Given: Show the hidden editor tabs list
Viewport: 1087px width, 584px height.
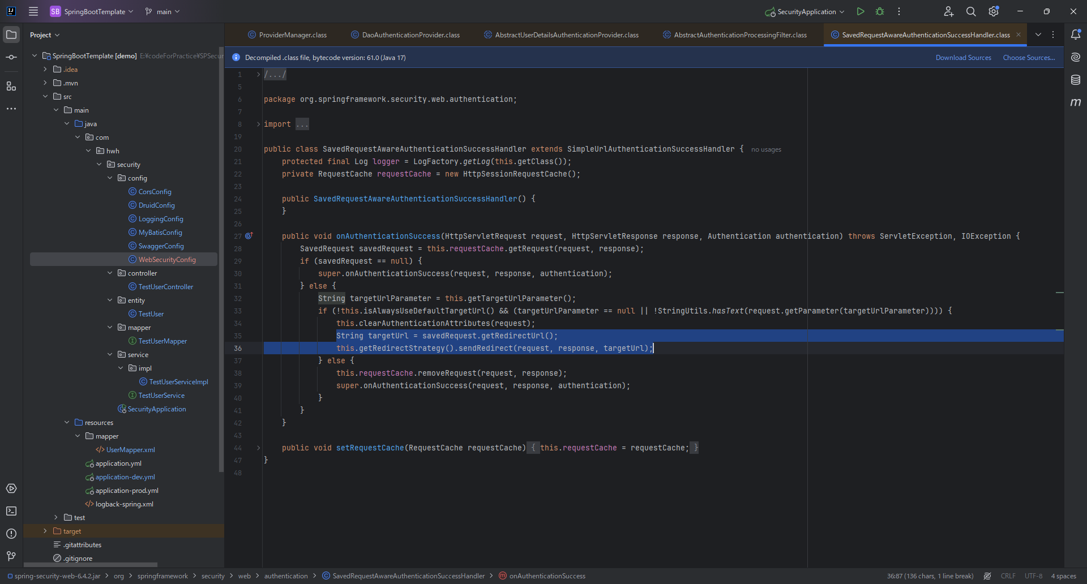Looking at the screenshot, I should [x=1038, y=35].
